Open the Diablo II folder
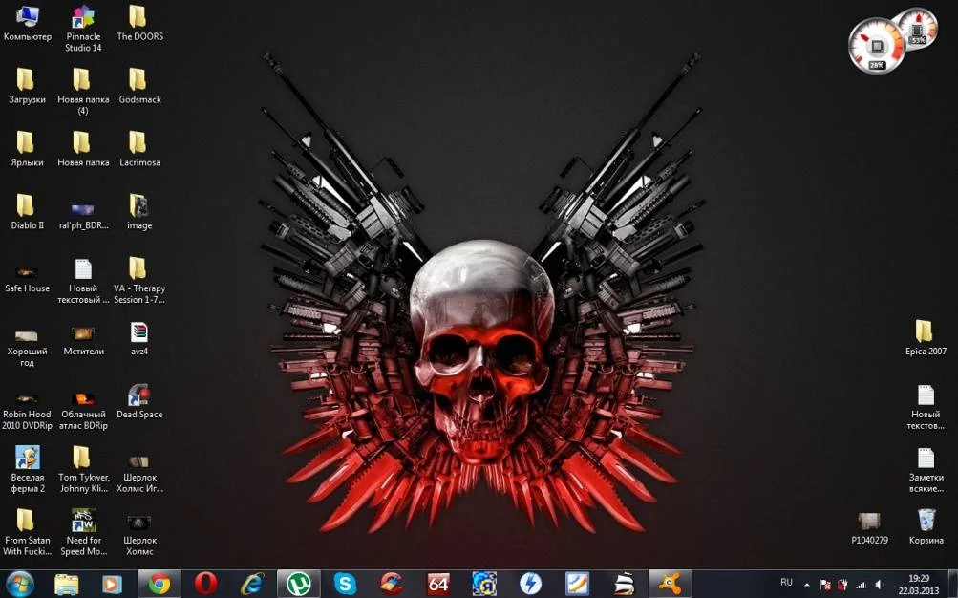958x598 pixels. click(x=27, y=213)
